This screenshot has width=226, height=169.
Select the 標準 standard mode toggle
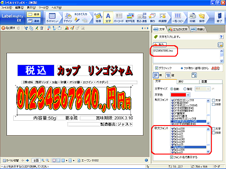click(33, 14)
